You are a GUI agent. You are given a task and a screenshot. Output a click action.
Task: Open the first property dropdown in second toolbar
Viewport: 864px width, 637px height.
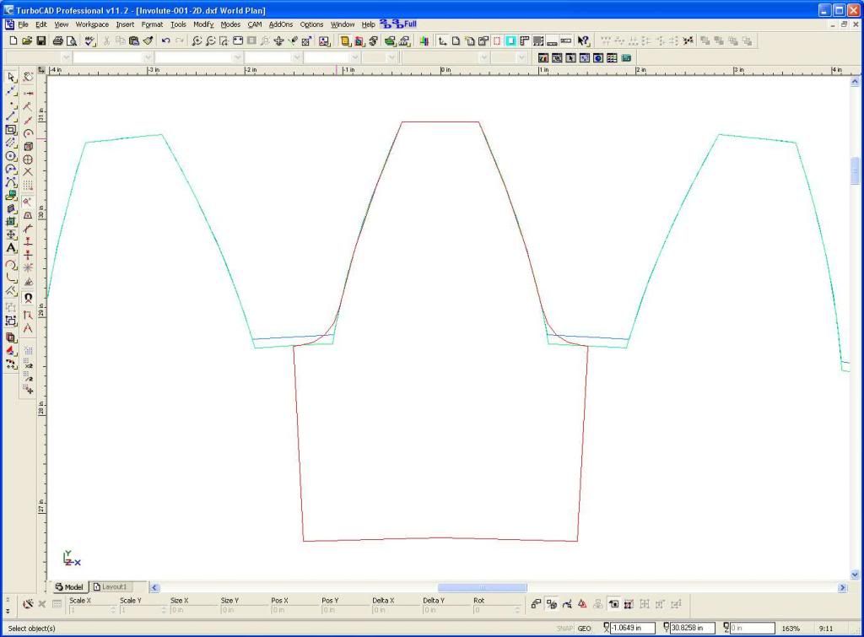tap(66, 57)
